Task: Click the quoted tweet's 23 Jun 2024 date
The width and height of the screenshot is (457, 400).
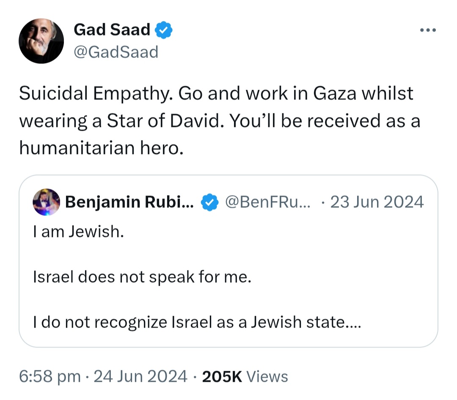Action: pyautogui.click(x=377, y=203)
